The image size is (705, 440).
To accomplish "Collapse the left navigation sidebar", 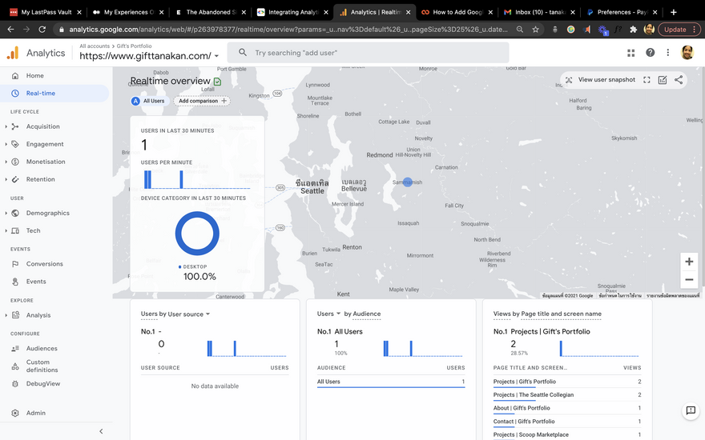I will pos(101,431).
